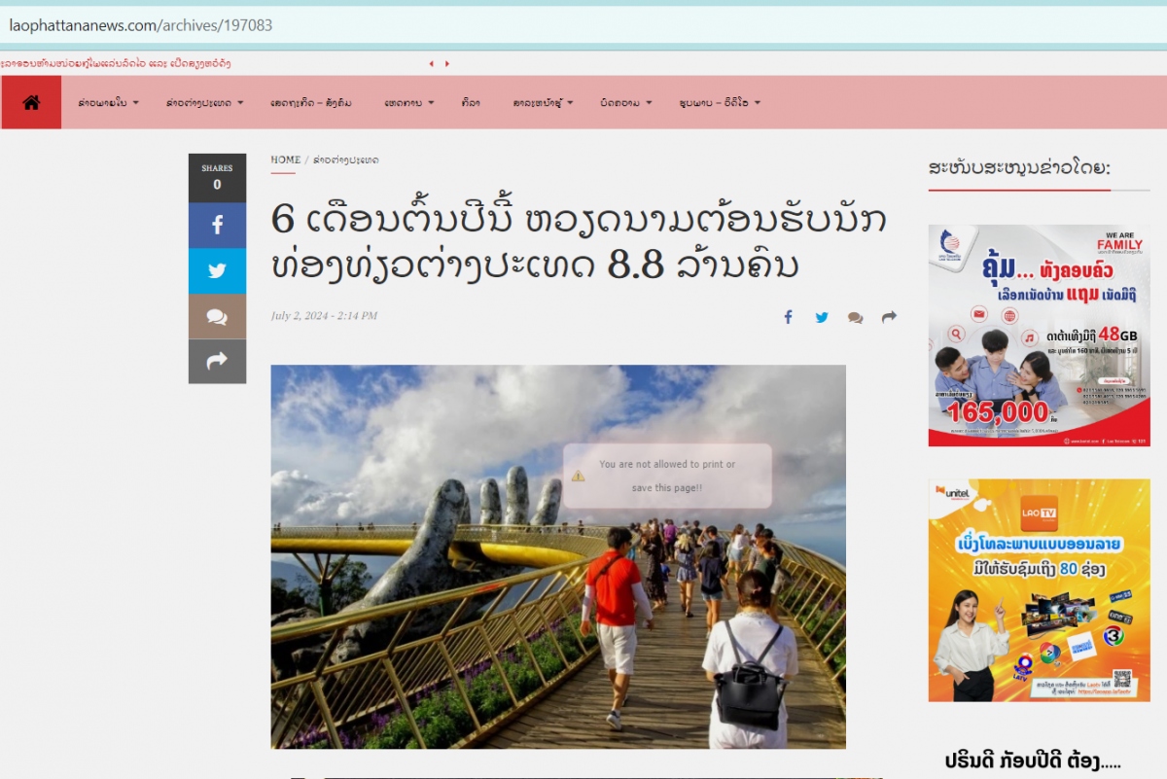
Task: Open the ກິລາ menu item
Action: (x=472, y=103)
